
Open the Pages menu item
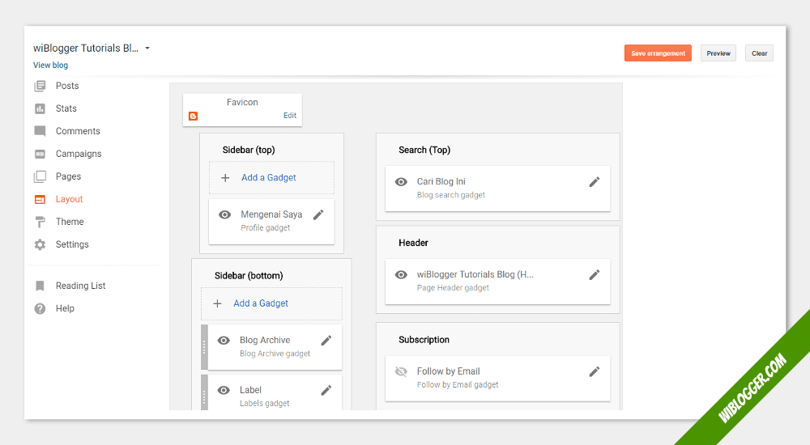click(68, 176)
